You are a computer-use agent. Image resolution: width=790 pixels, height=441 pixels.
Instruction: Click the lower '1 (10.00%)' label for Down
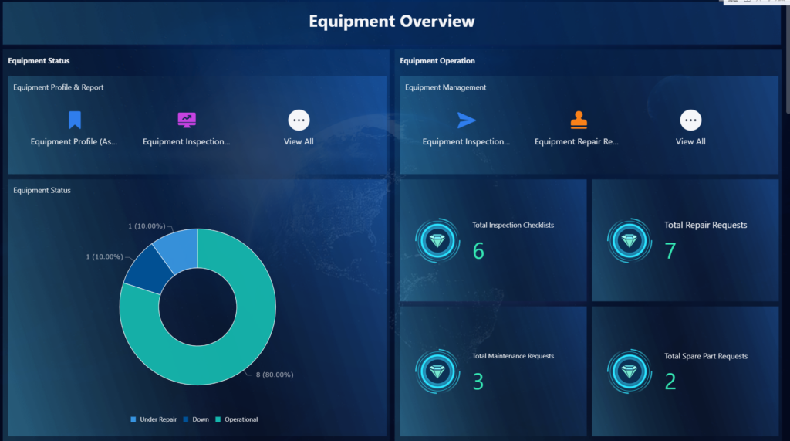pyautogui.click(x=104, y=257)
